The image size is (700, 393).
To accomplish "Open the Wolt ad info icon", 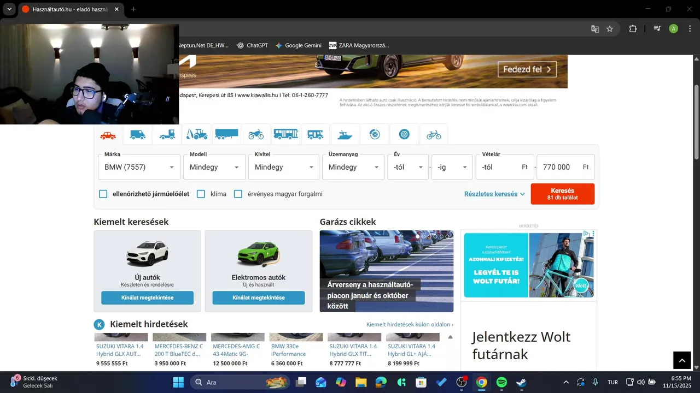I will point(586,234).
